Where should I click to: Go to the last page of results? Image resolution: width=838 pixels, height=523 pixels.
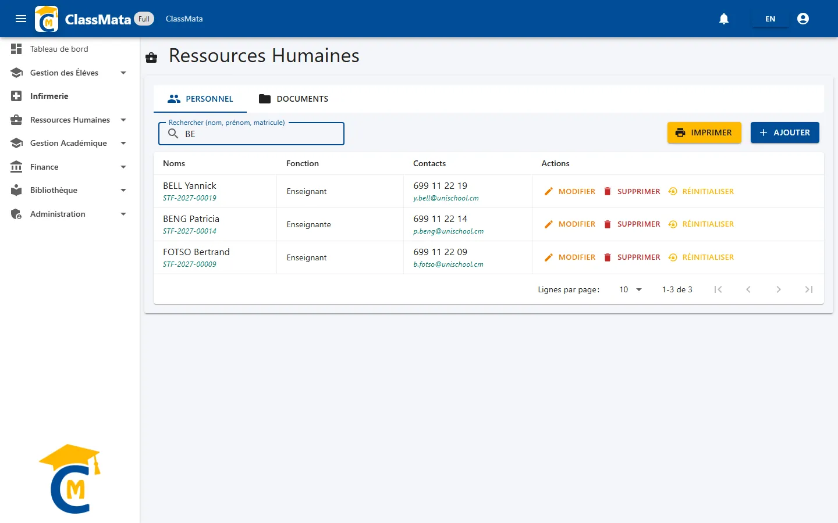(x=809, y=289)
